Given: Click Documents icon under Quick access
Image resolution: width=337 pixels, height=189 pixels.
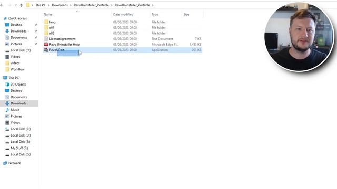Looking at the screenshot, I should coord(7,37).
